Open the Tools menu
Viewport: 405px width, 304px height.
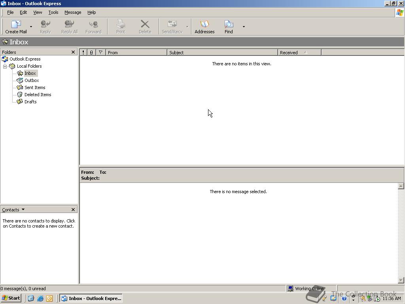53,12
